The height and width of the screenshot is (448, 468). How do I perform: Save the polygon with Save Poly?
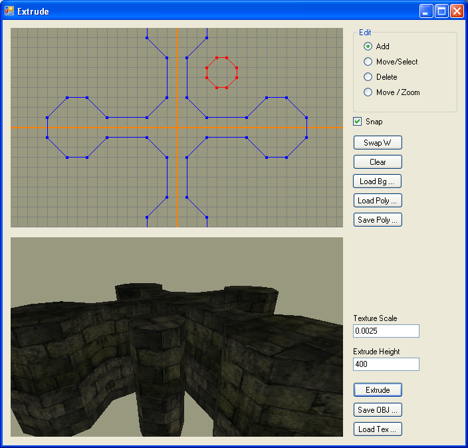coord(378,219)
